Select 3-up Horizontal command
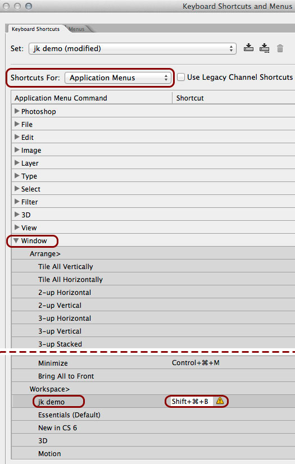Image resolution: width=295 pixels, height=464 pixels. point(153,318)
